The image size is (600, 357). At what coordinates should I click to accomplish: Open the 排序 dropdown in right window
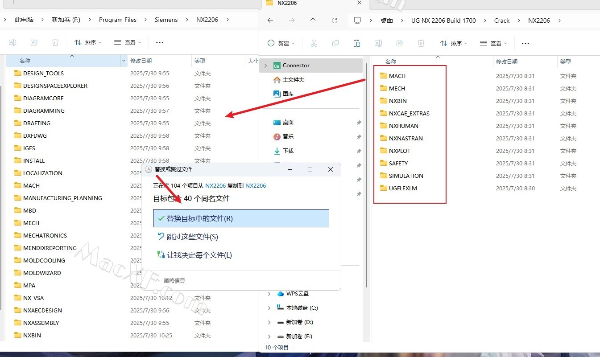point(454,43)
